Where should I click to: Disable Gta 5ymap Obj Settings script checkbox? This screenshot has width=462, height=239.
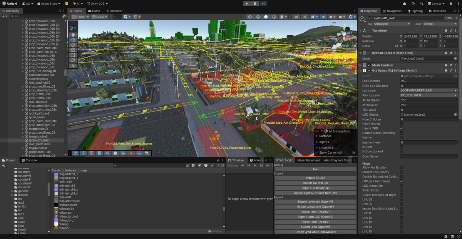point(369,71)
